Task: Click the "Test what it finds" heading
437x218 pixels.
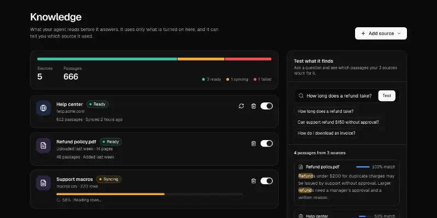Action: (313, 61)
